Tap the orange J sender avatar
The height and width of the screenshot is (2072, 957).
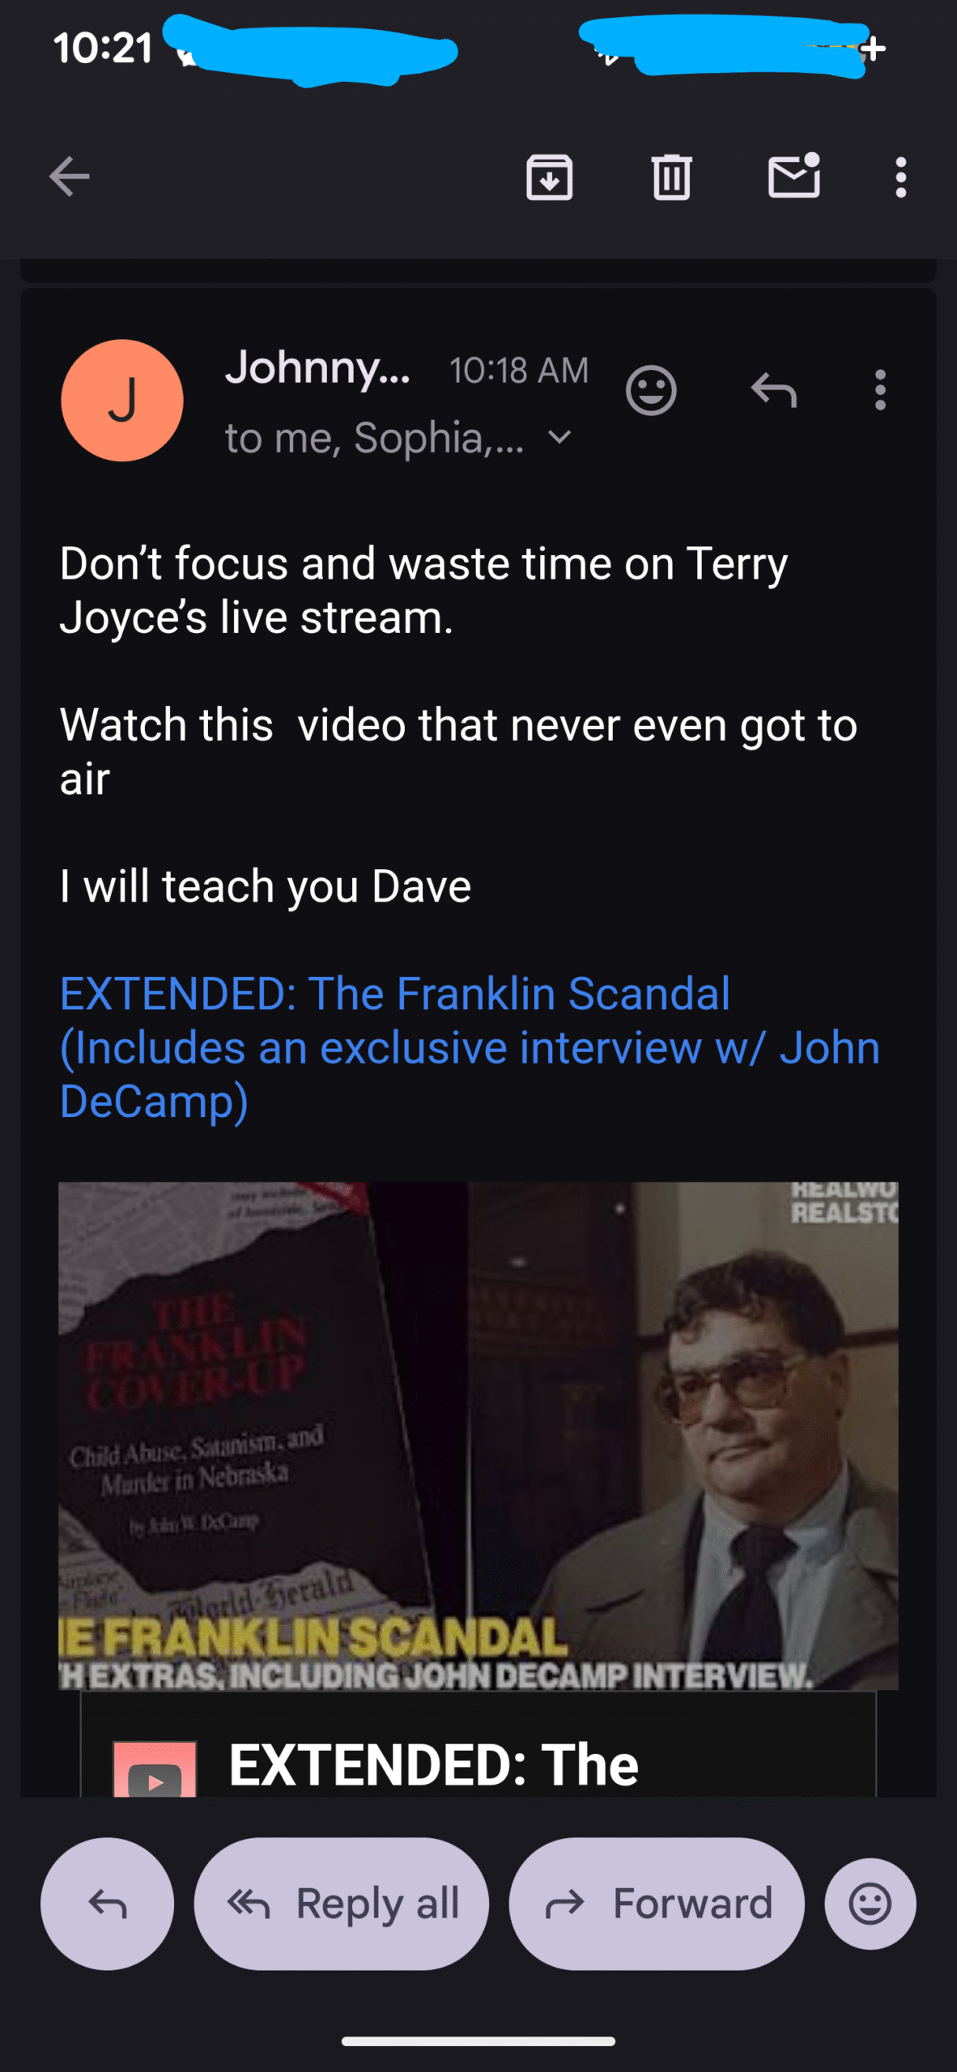click(x=122, y=401)
